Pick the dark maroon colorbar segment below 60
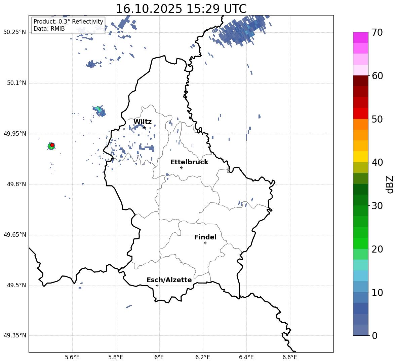This screenshot has height=364, width=398. coord(360,81)
